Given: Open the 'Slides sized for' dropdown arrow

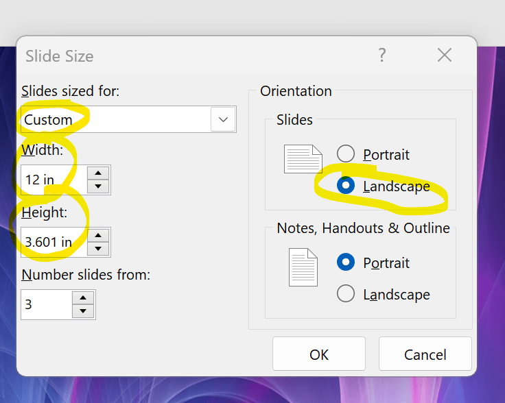Looking at the screenshot, I should click(x=223, y=119).
